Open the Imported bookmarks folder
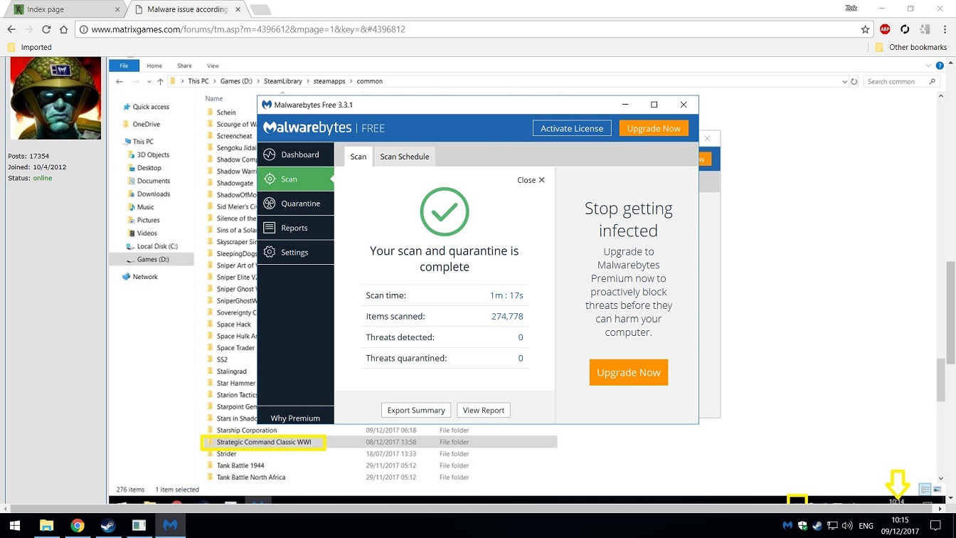The height and width of the screenshot is (538, 956). pyautogui.click(x=29, y=47)
